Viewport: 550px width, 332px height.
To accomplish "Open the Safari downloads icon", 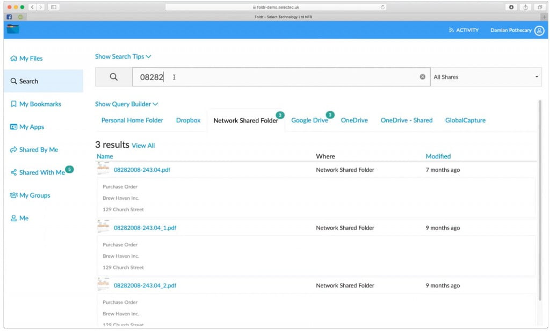I will click(511, 7).
